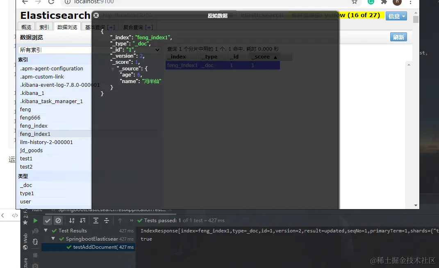
Task: Open the Web tool window globe icon
Action: 25,247
